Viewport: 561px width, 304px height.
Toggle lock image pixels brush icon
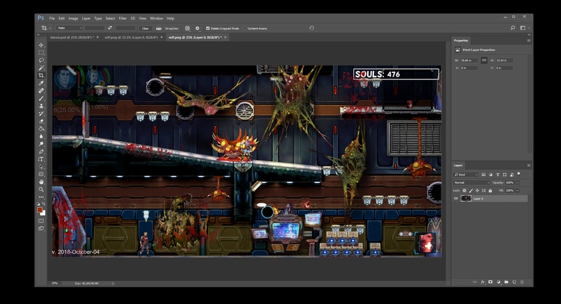471,191
